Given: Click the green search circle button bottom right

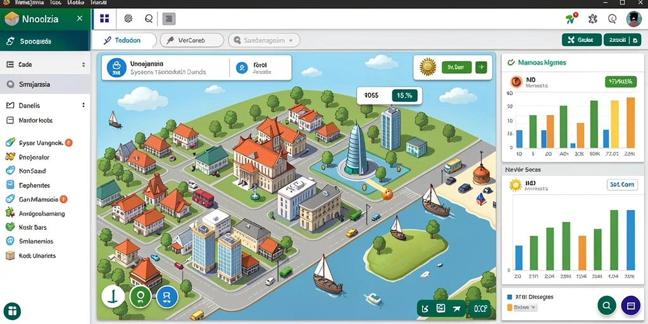Looking at the screenshot, I should (x=607, y=306).
